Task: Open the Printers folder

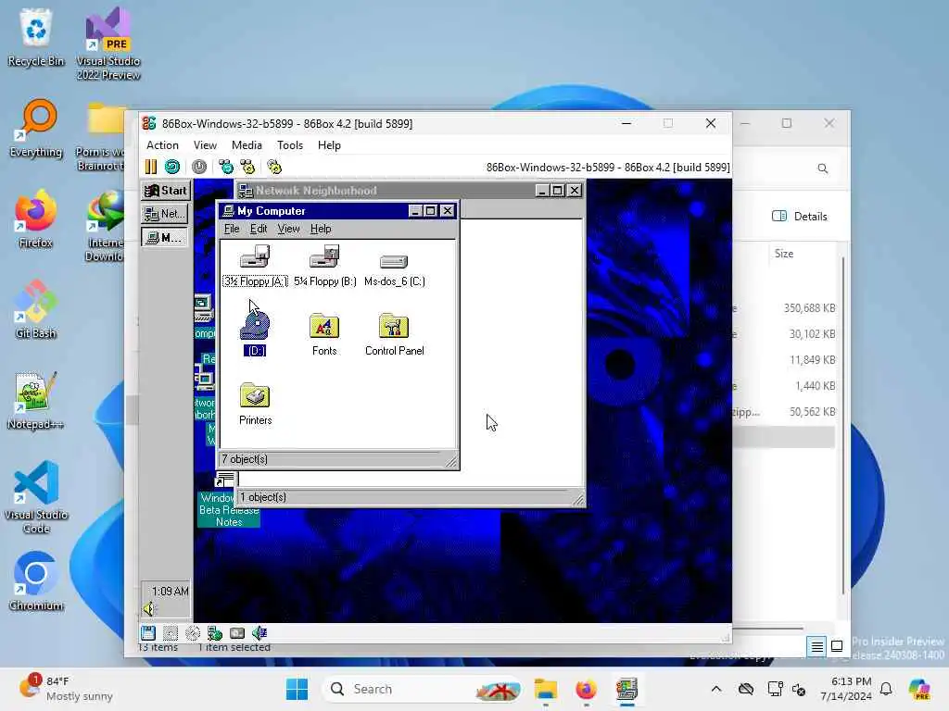Action: point(256,404)
